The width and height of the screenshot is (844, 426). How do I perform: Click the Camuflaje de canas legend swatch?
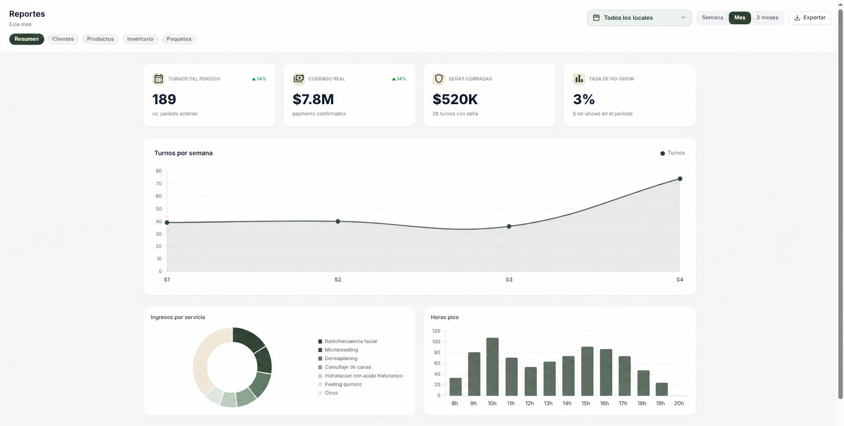click(x=320, y=367)
